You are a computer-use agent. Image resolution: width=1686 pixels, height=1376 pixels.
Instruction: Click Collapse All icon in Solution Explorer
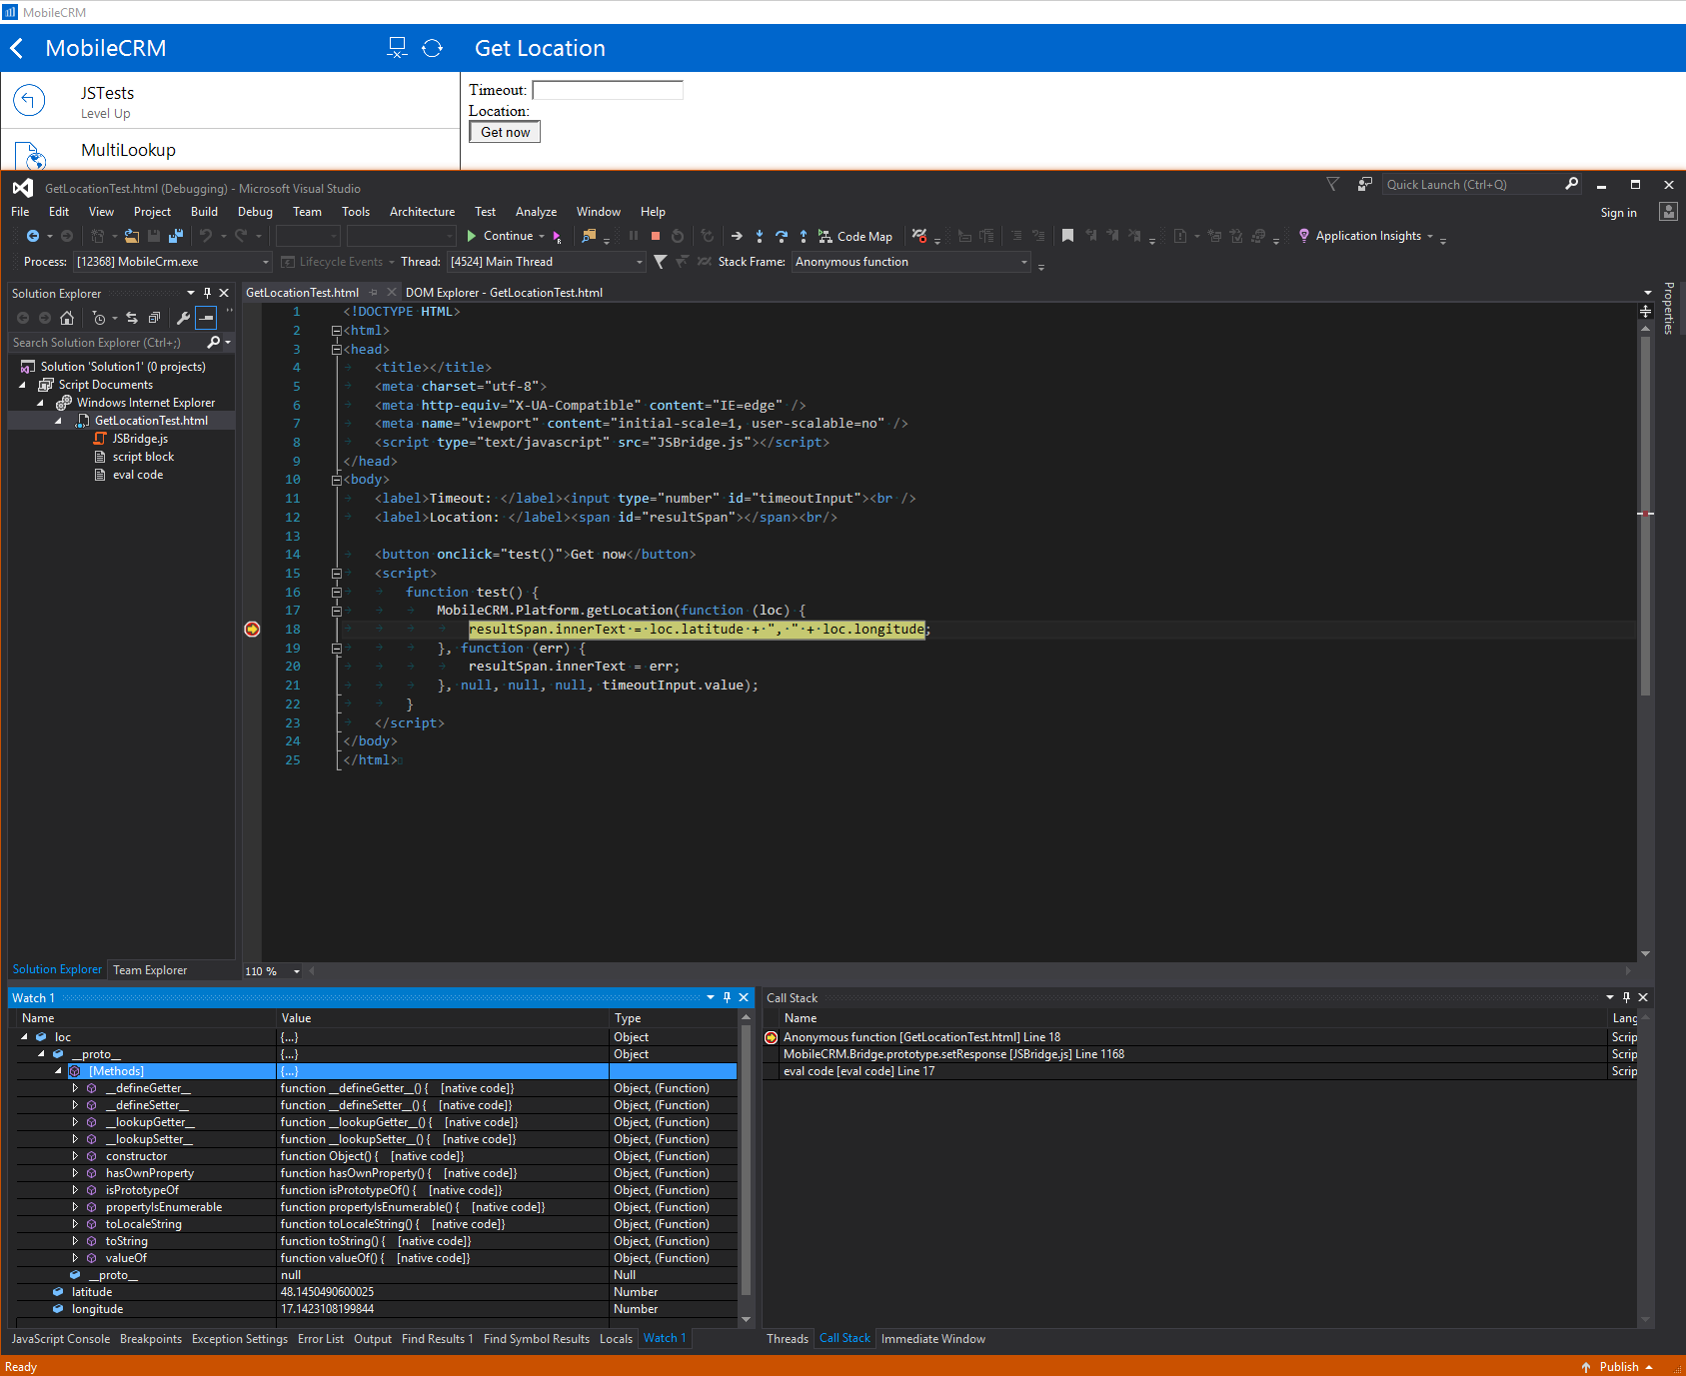[154, 318]
